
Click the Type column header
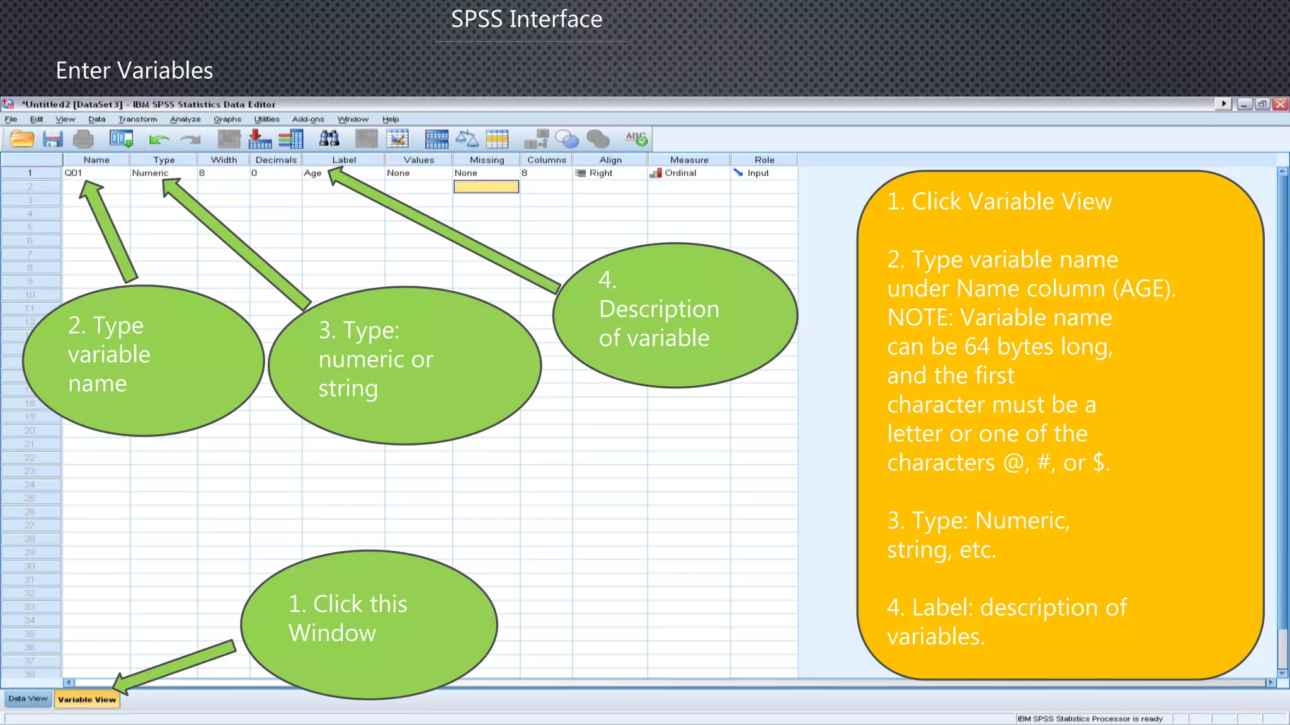click(x=164, y=160)
